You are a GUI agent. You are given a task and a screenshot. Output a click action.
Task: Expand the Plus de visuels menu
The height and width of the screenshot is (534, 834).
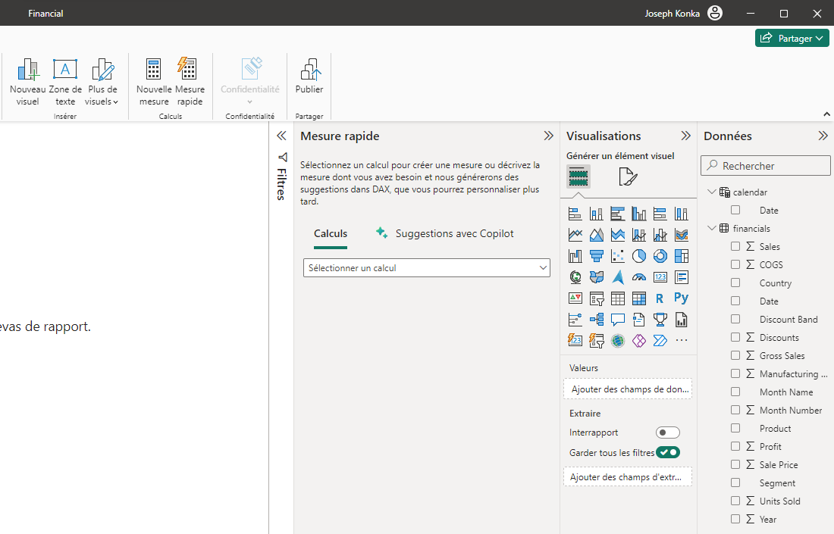(x=102, y=84)
